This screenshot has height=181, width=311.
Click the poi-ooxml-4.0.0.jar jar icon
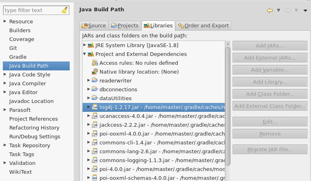pos(95,134)
